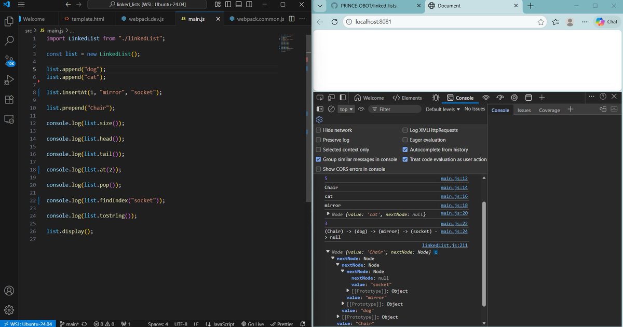Expand Prototype under value "mirror"
Screen dimensions: 623x327
click(343, 304)
